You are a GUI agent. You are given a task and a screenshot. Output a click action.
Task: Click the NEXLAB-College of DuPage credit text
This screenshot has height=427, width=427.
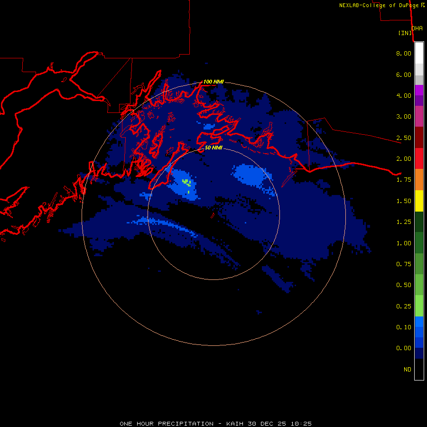tap(382, 5)
